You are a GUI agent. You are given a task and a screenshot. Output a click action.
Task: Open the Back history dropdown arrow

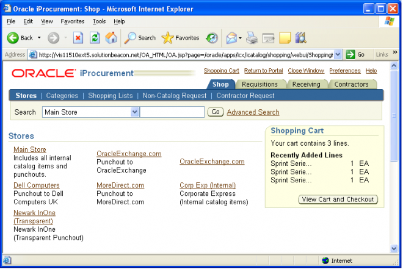39,38
